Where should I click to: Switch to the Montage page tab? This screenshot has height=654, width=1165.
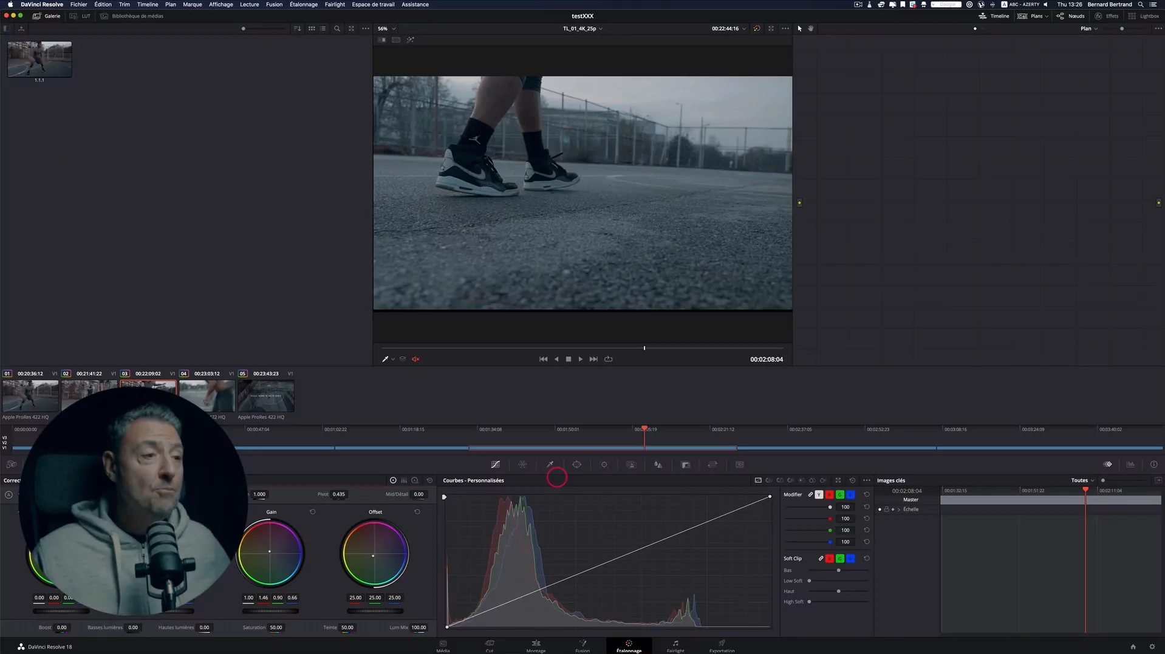pyautogui.click(x=536, y=646)
